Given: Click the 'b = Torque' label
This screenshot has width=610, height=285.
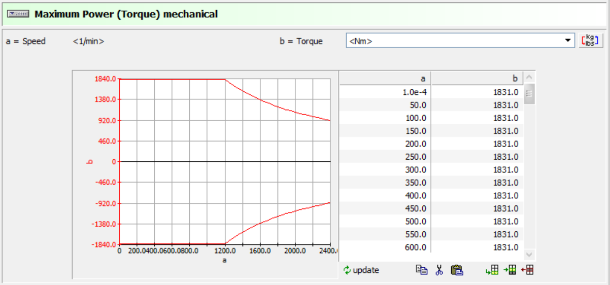Looking at the screenshot, I should (x=301, y=41).
